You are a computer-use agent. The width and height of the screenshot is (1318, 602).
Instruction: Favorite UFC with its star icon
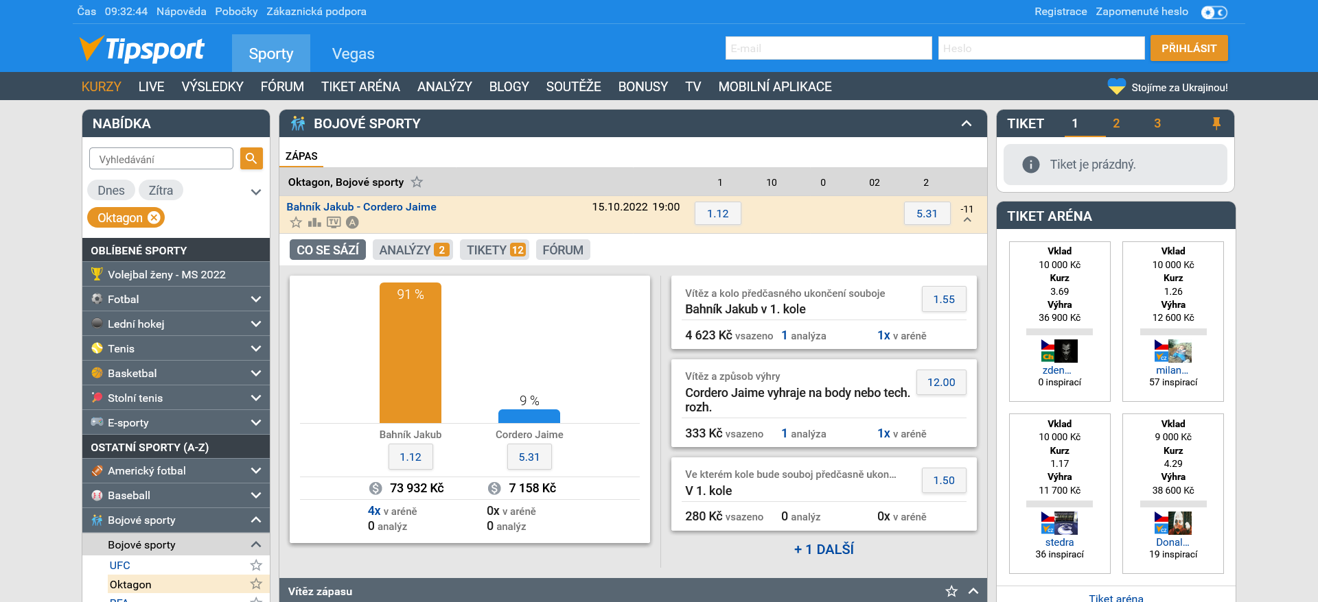point(256,565)
